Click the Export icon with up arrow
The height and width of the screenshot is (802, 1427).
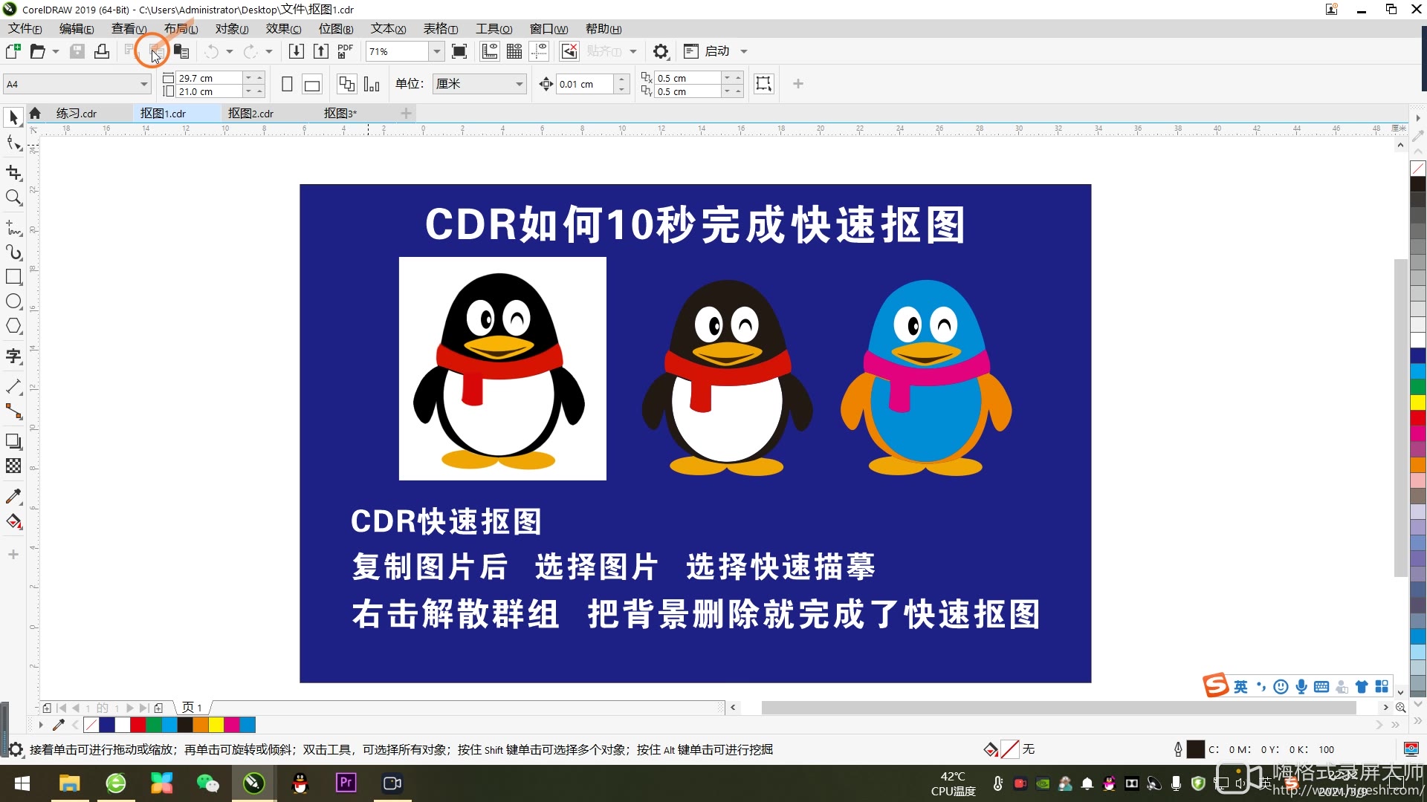320,51
